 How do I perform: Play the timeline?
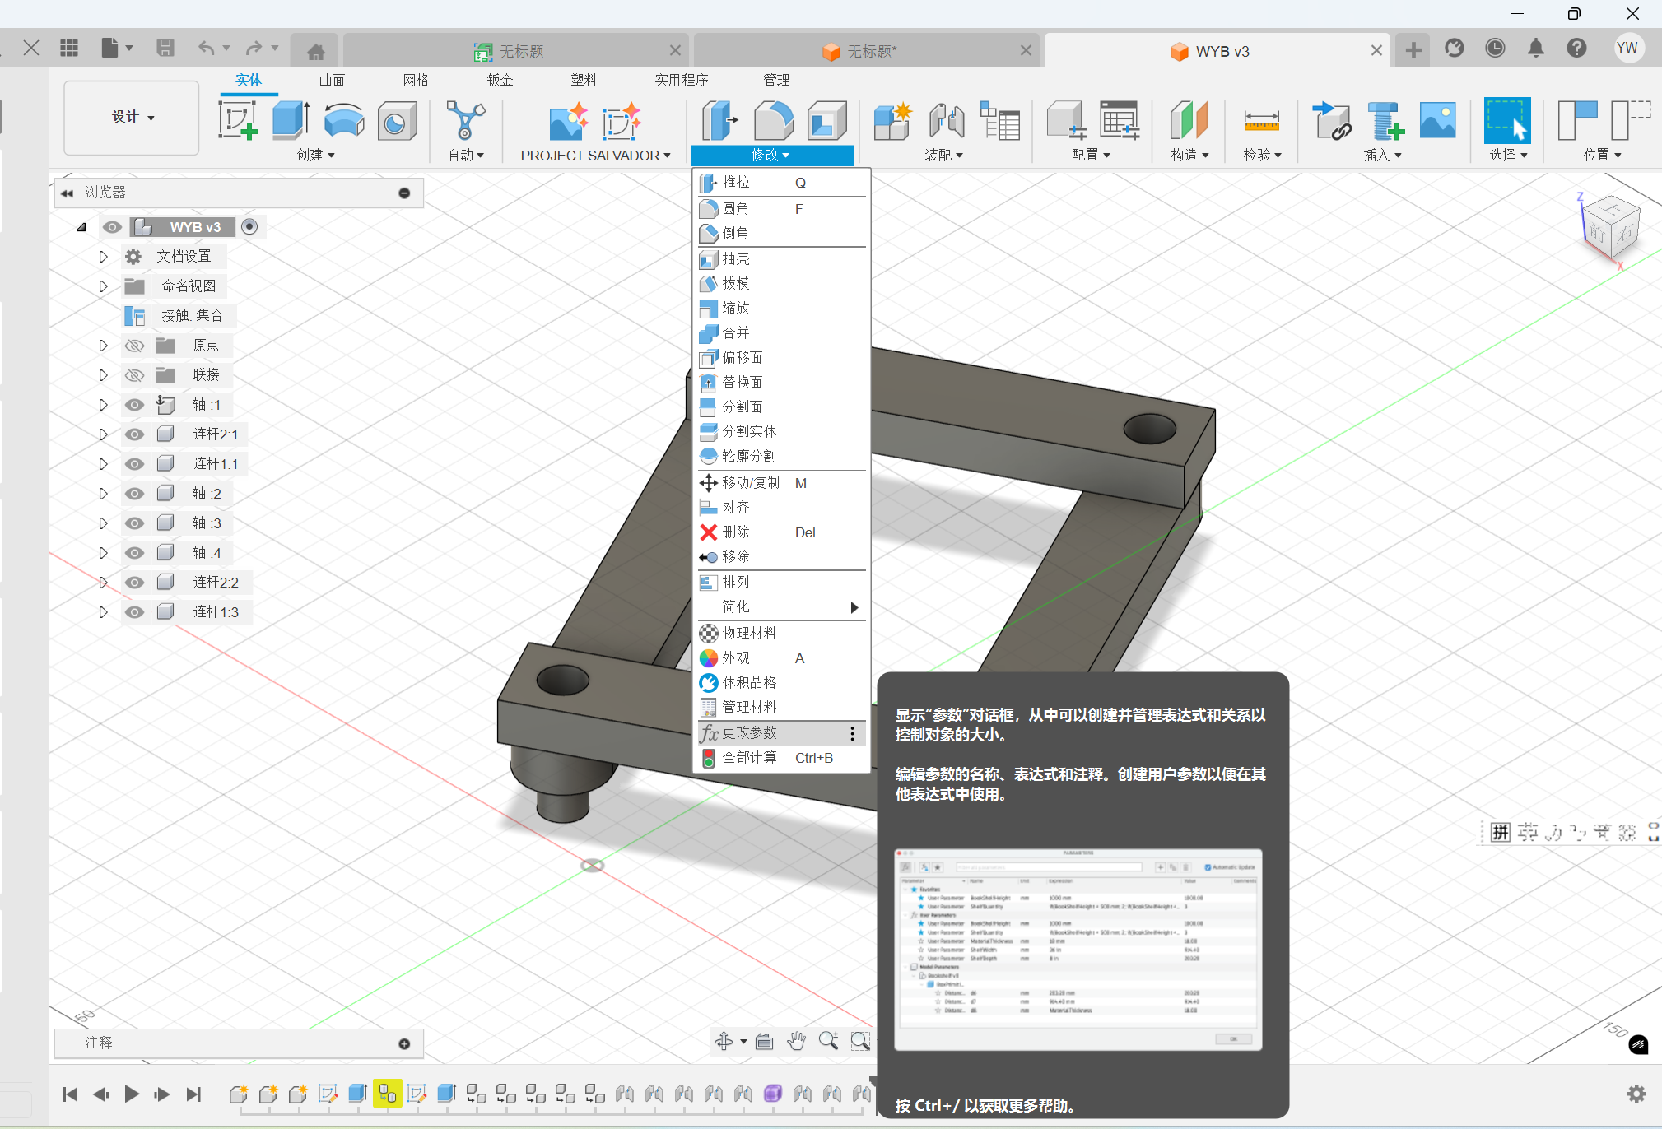tap(132, 1094)
